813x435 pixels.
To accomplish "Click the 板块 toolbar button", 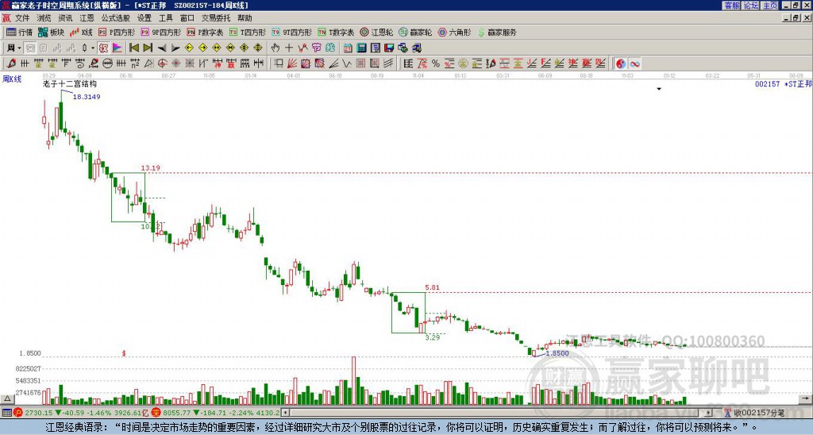I will tap(52, 32).
